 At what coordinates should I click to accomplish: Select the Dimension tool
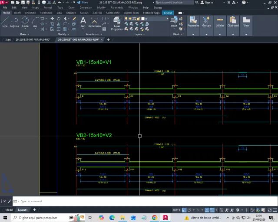(x=95, y=22)
